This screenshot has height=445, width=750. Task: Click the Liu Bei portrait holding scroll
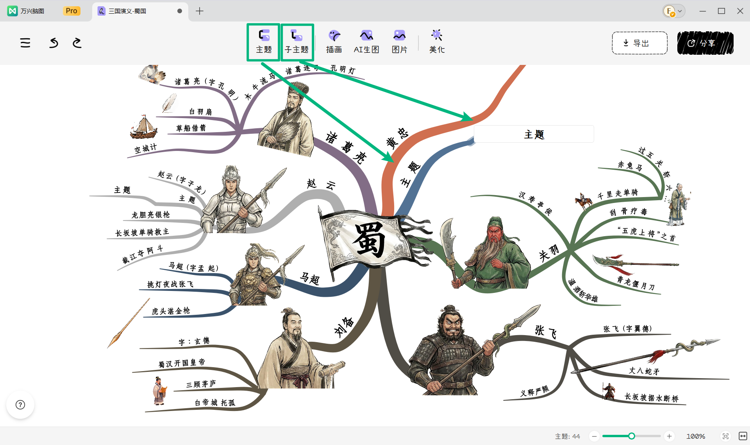301,349
